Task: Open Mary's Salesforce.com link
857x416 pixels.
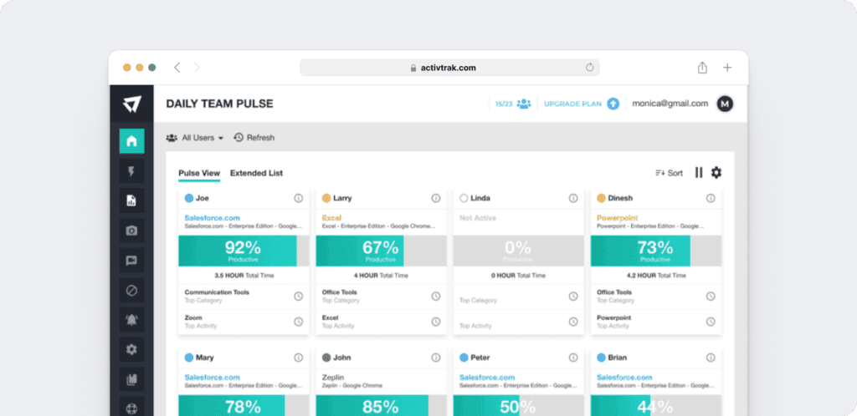Action: [212, 378]
